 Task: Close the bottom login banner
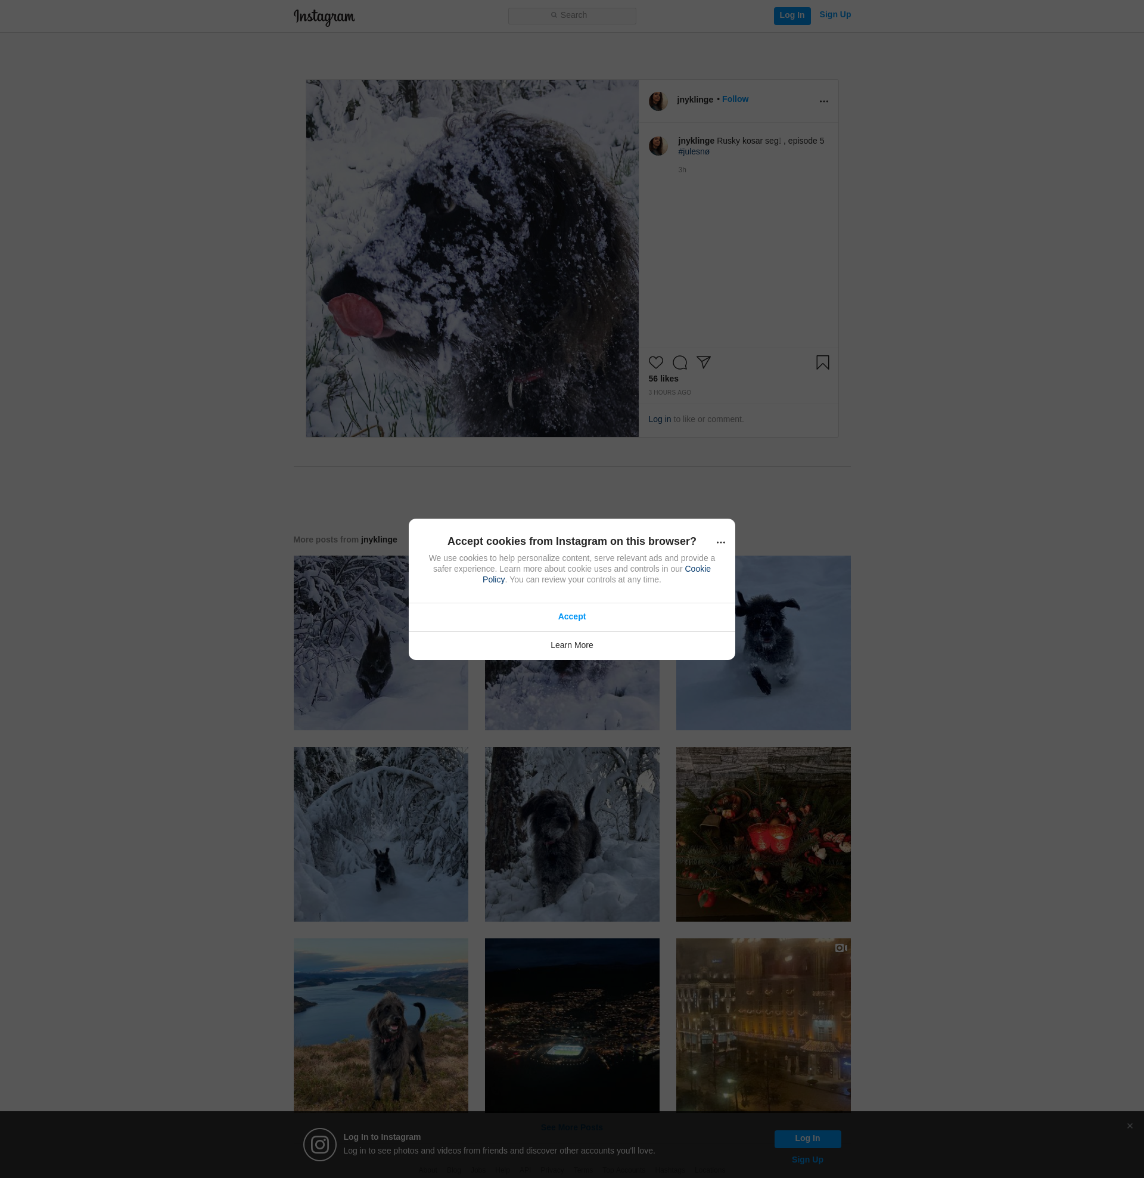point(1130,1126)
